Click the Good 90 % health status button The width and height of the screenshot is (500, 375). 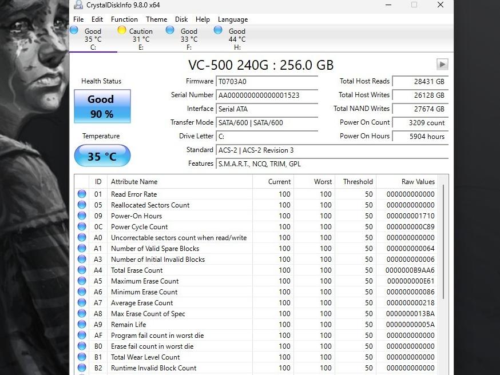(x=102, y=106)
